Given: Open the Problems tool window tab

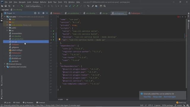Looking at the screenshot, I should pyautogui.click(x=28, y=103).
